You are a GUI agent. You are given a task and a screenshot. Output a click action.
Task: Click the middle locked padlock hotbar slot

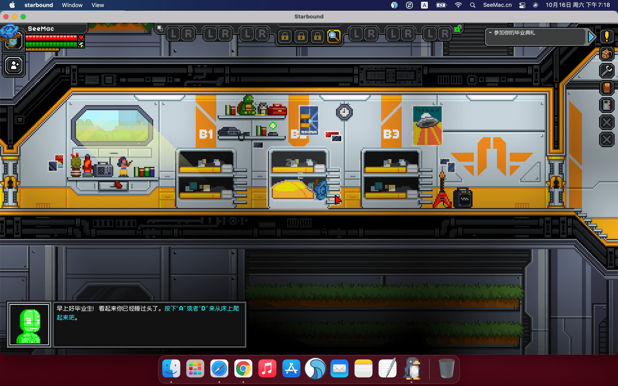[x=301, y=36]
